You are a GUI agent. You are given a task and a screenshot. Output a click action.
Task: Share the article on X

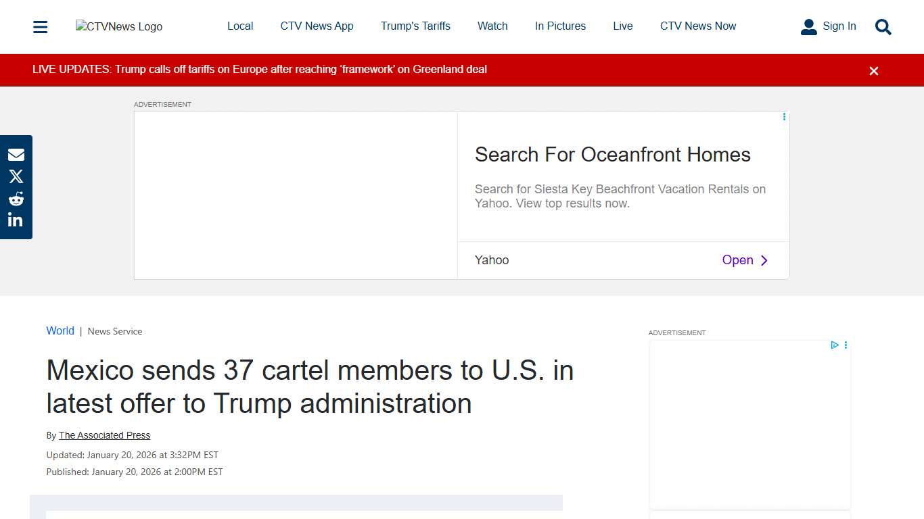(16, 176)
